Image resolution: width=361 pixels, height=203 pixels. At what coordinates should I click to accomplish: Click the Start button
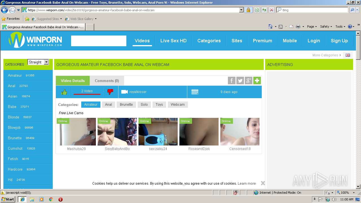8,199
